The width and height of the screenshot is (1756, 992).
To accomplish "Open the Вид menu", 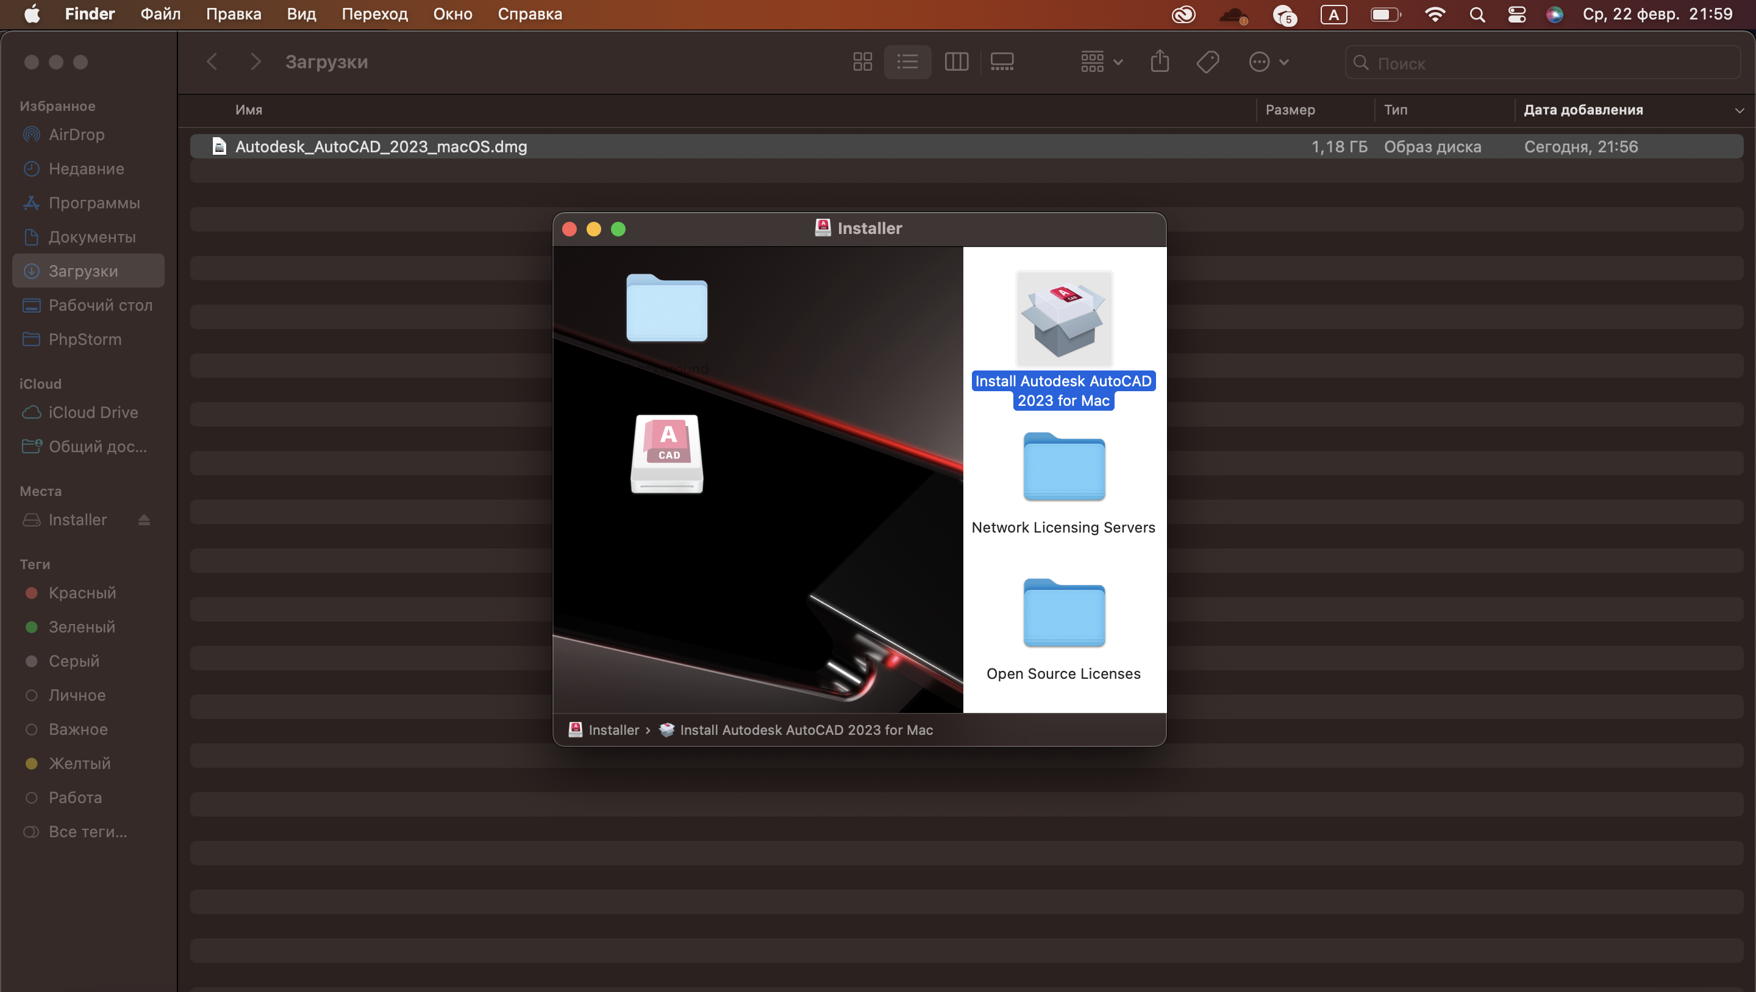I will tap(301, 14).
